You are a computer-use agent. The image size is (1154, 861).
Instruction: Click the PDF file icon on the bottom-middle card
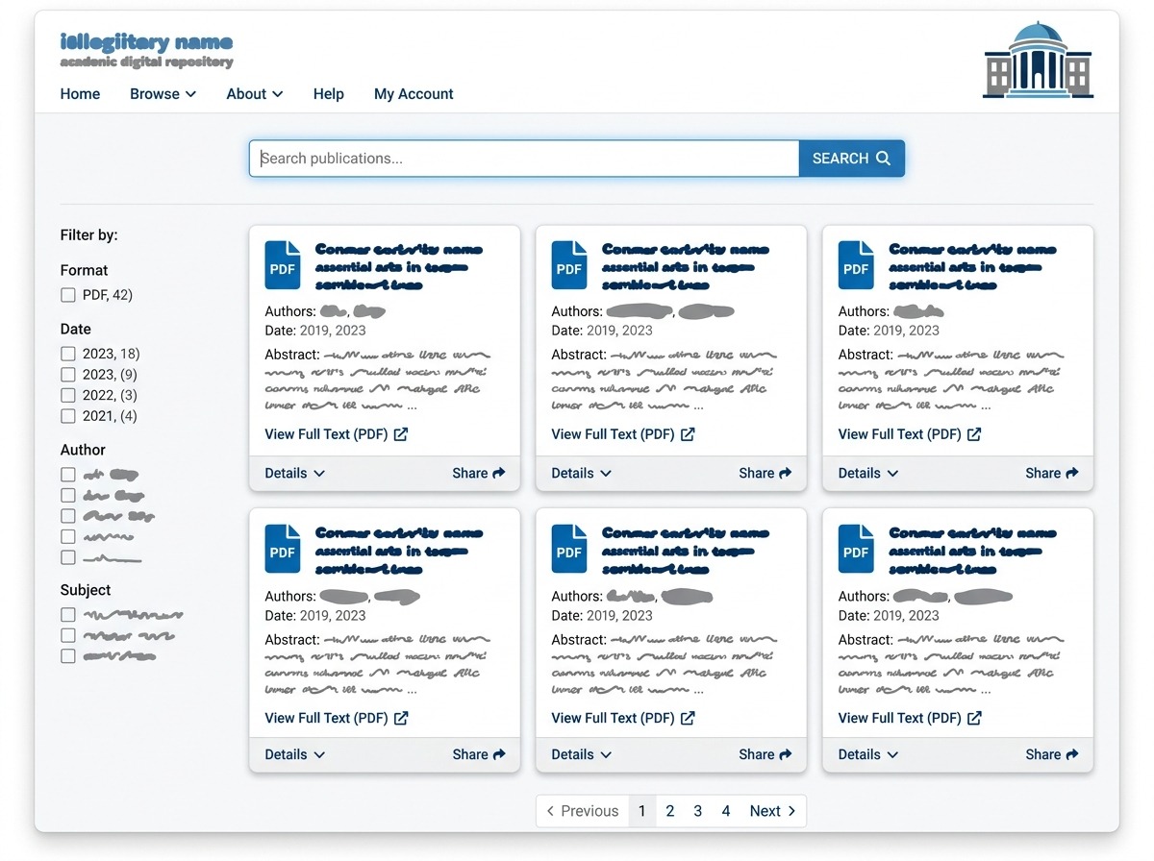pyautogui.click(x=569, y=549)
